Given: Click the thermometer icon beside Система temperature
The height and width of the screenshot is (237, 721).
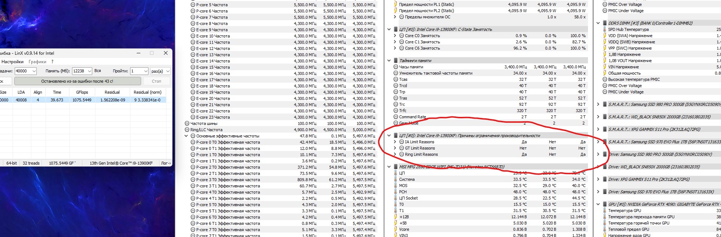Looking at the screenshot, I should (396, 179).
